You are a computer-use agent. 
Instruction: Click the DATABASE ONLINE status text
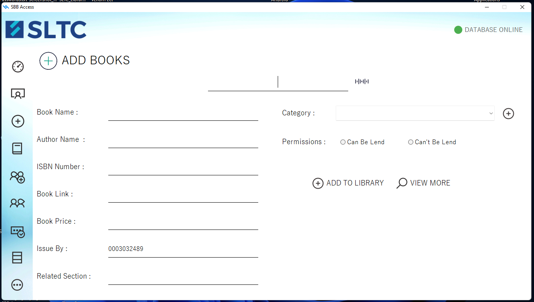pyautogui.click(x=493, y=30)
